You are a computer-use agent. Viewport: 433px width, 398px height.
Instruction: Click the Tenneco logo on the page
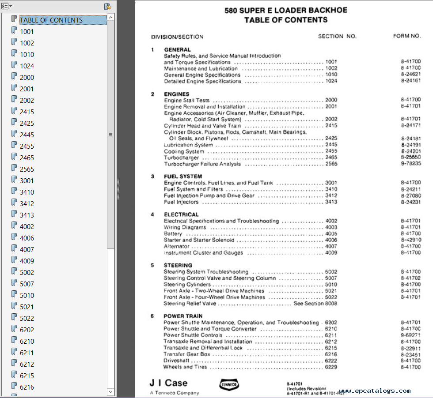coord(229,384)
